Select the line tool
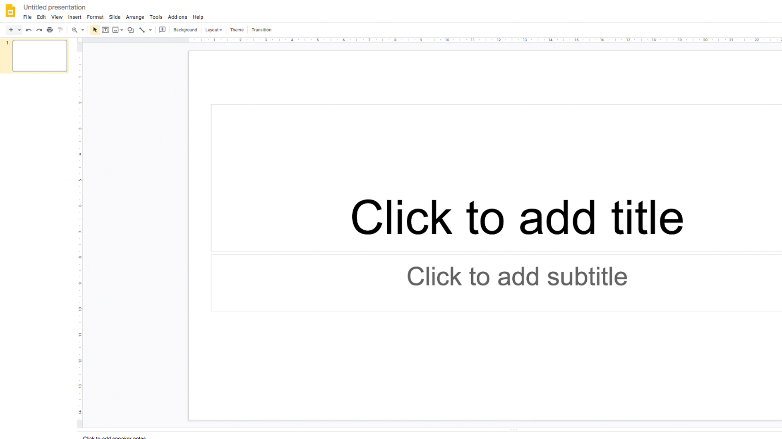The image size is (782, 439). coord(142,30)
